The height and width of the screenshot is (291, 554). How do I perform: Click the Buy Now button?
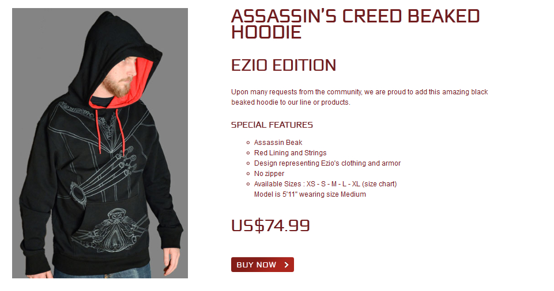pyautogui.click(x=262, y=265)
